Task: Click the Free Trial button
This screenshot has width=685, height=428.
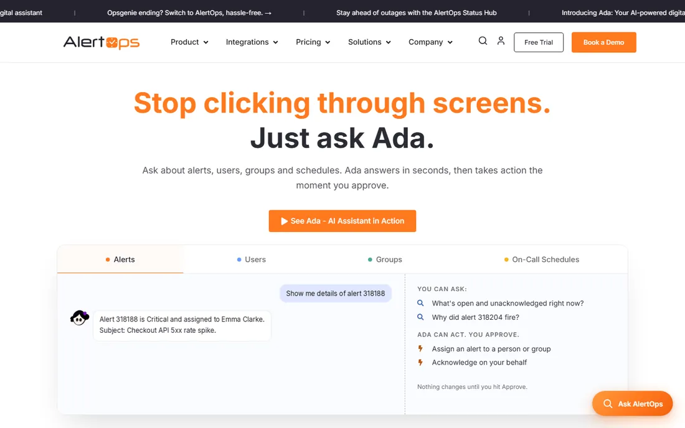Action: coord(539,42)
